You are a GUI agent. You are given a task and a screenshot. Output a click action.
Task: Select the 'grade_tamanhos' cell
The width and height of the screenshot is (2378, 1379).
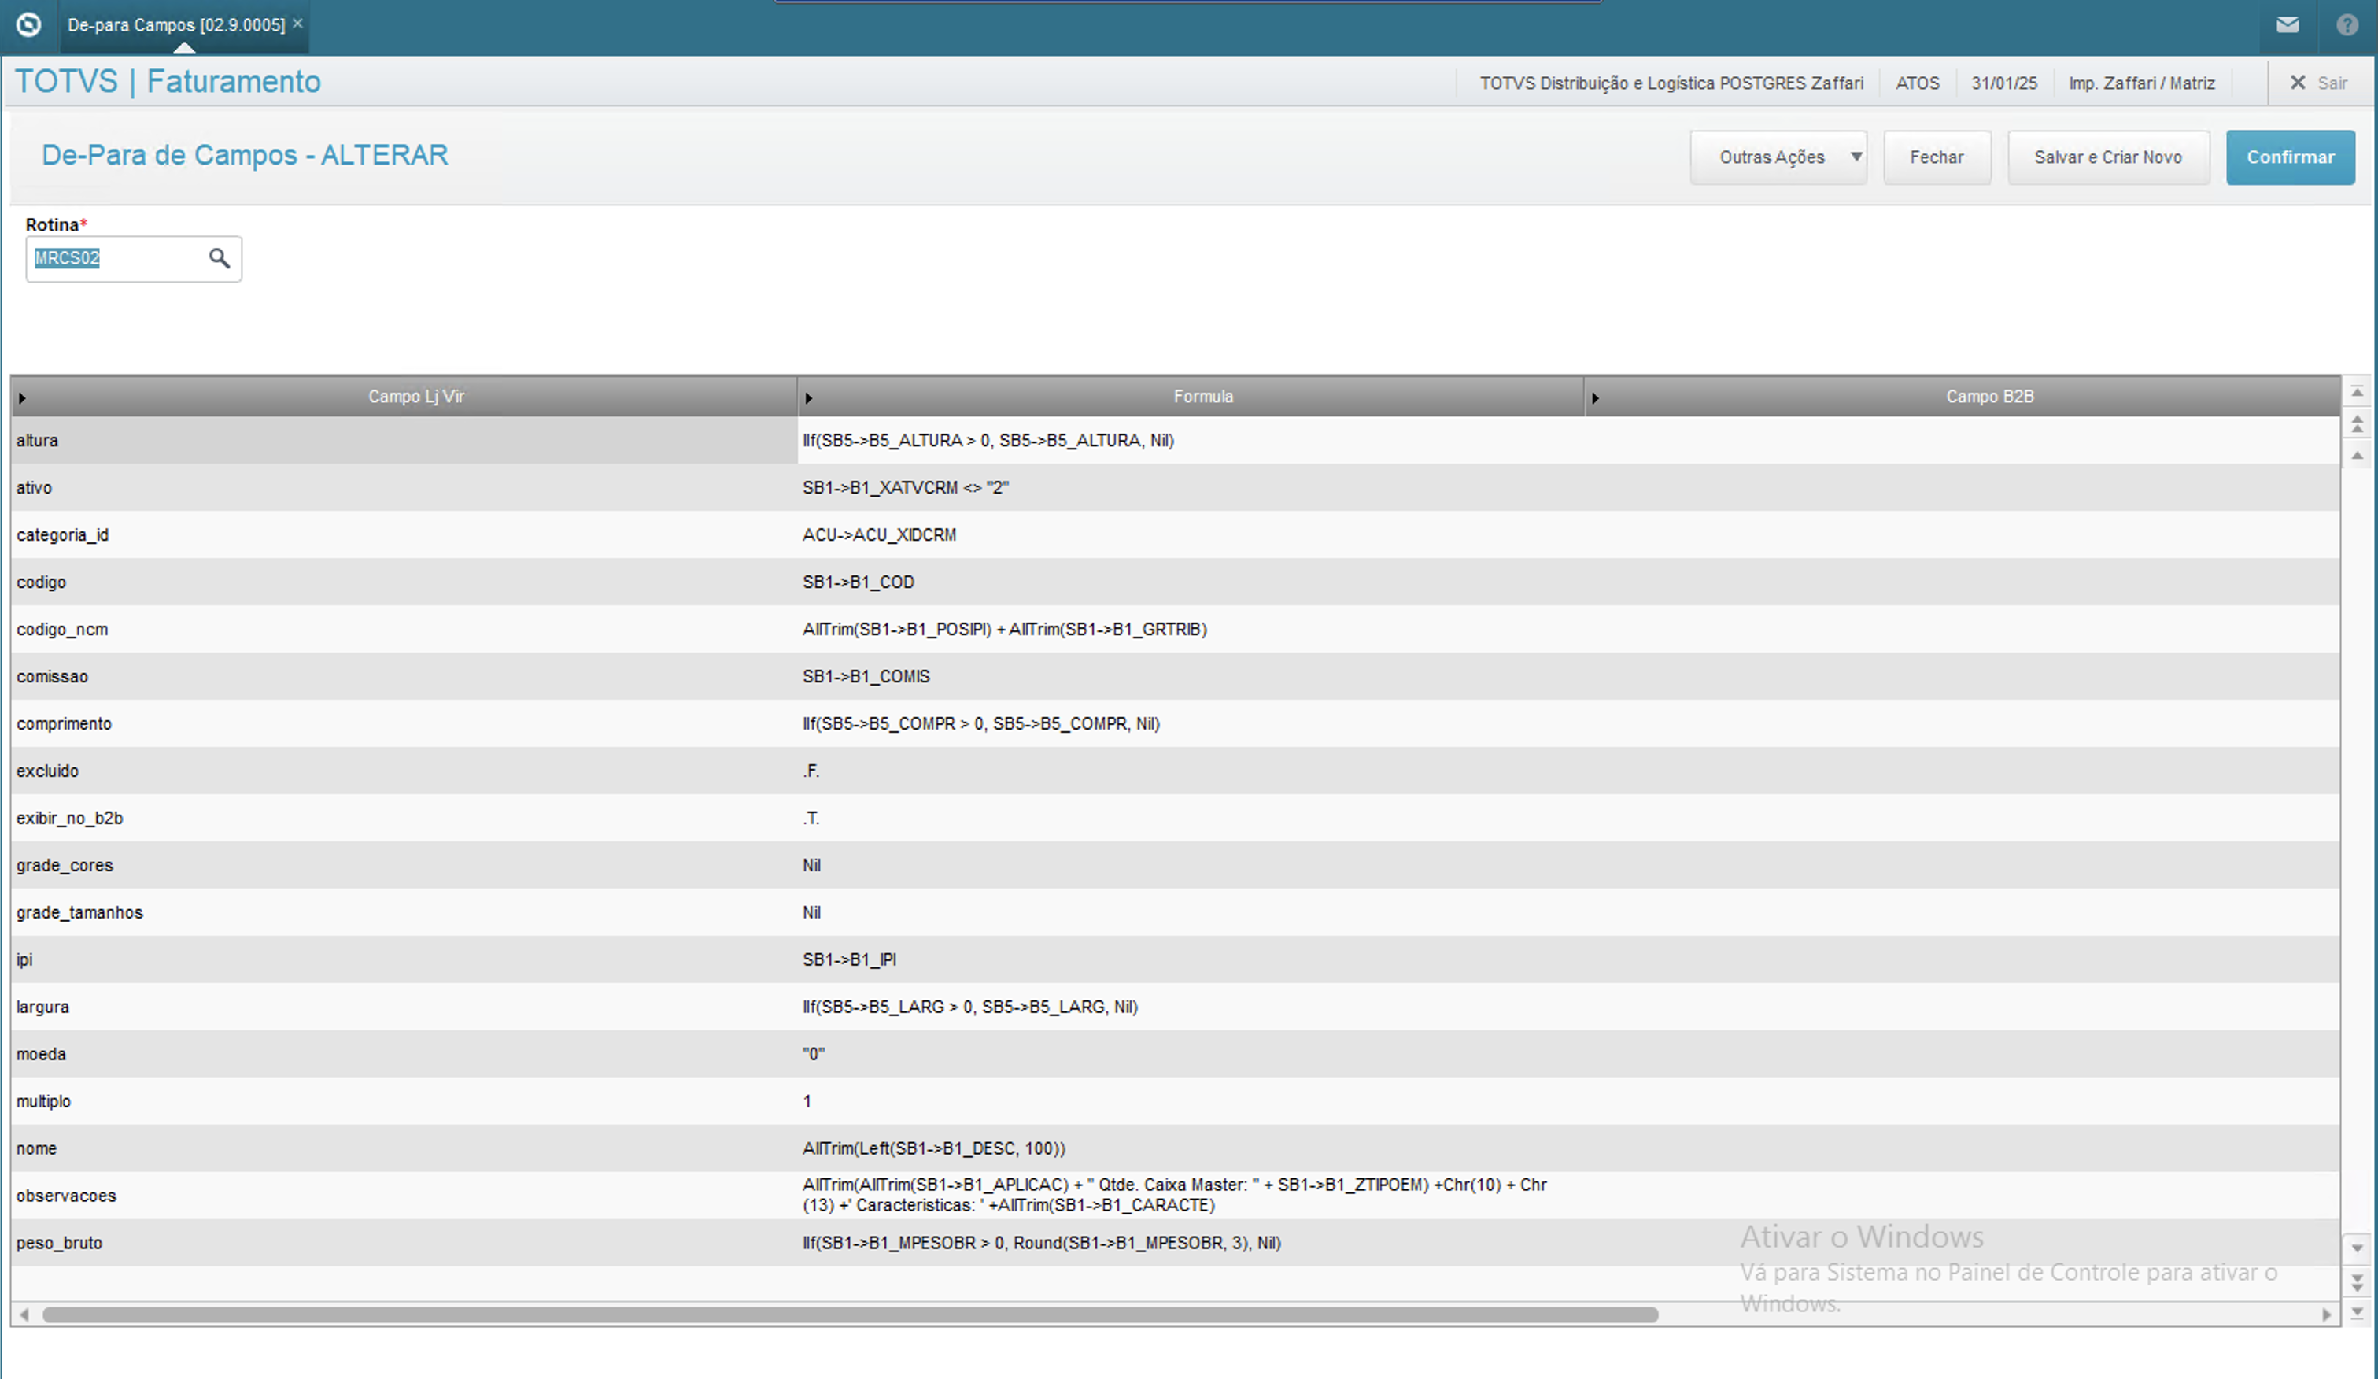[x=404, y=911]
